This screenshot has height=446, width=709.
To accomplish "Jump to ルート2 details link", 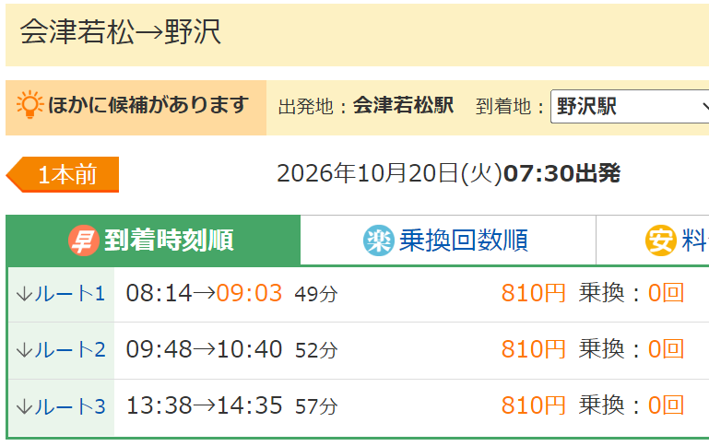I will (x=61, y=350).
